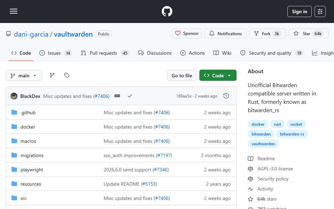
Task: Expand commit message details ellipsis
Action: [117, 96]
